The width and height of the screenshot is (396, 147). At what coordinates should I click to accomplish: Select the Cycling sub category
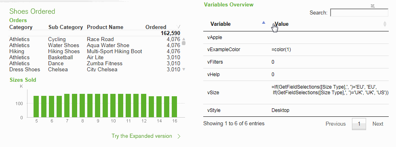point(57,39)
